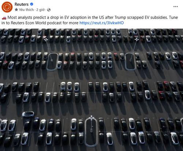
Task: Click the upper-right oval lamp island in photo
Action: pyautogui.click(x=130, y=62)
